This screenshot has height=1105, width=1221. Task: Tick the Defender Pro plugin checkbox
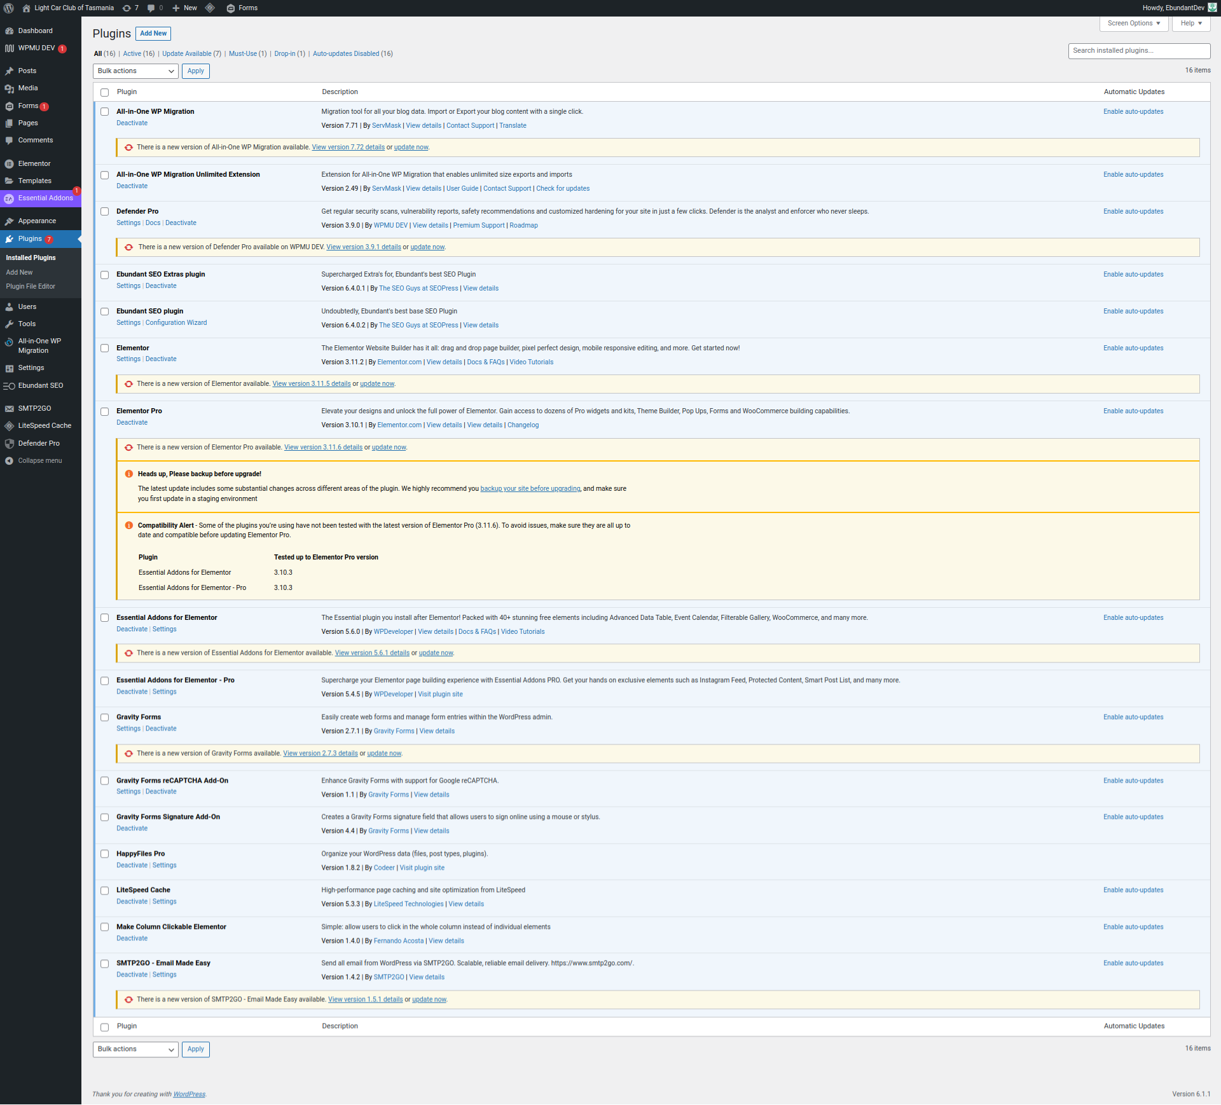pos(105,212)
